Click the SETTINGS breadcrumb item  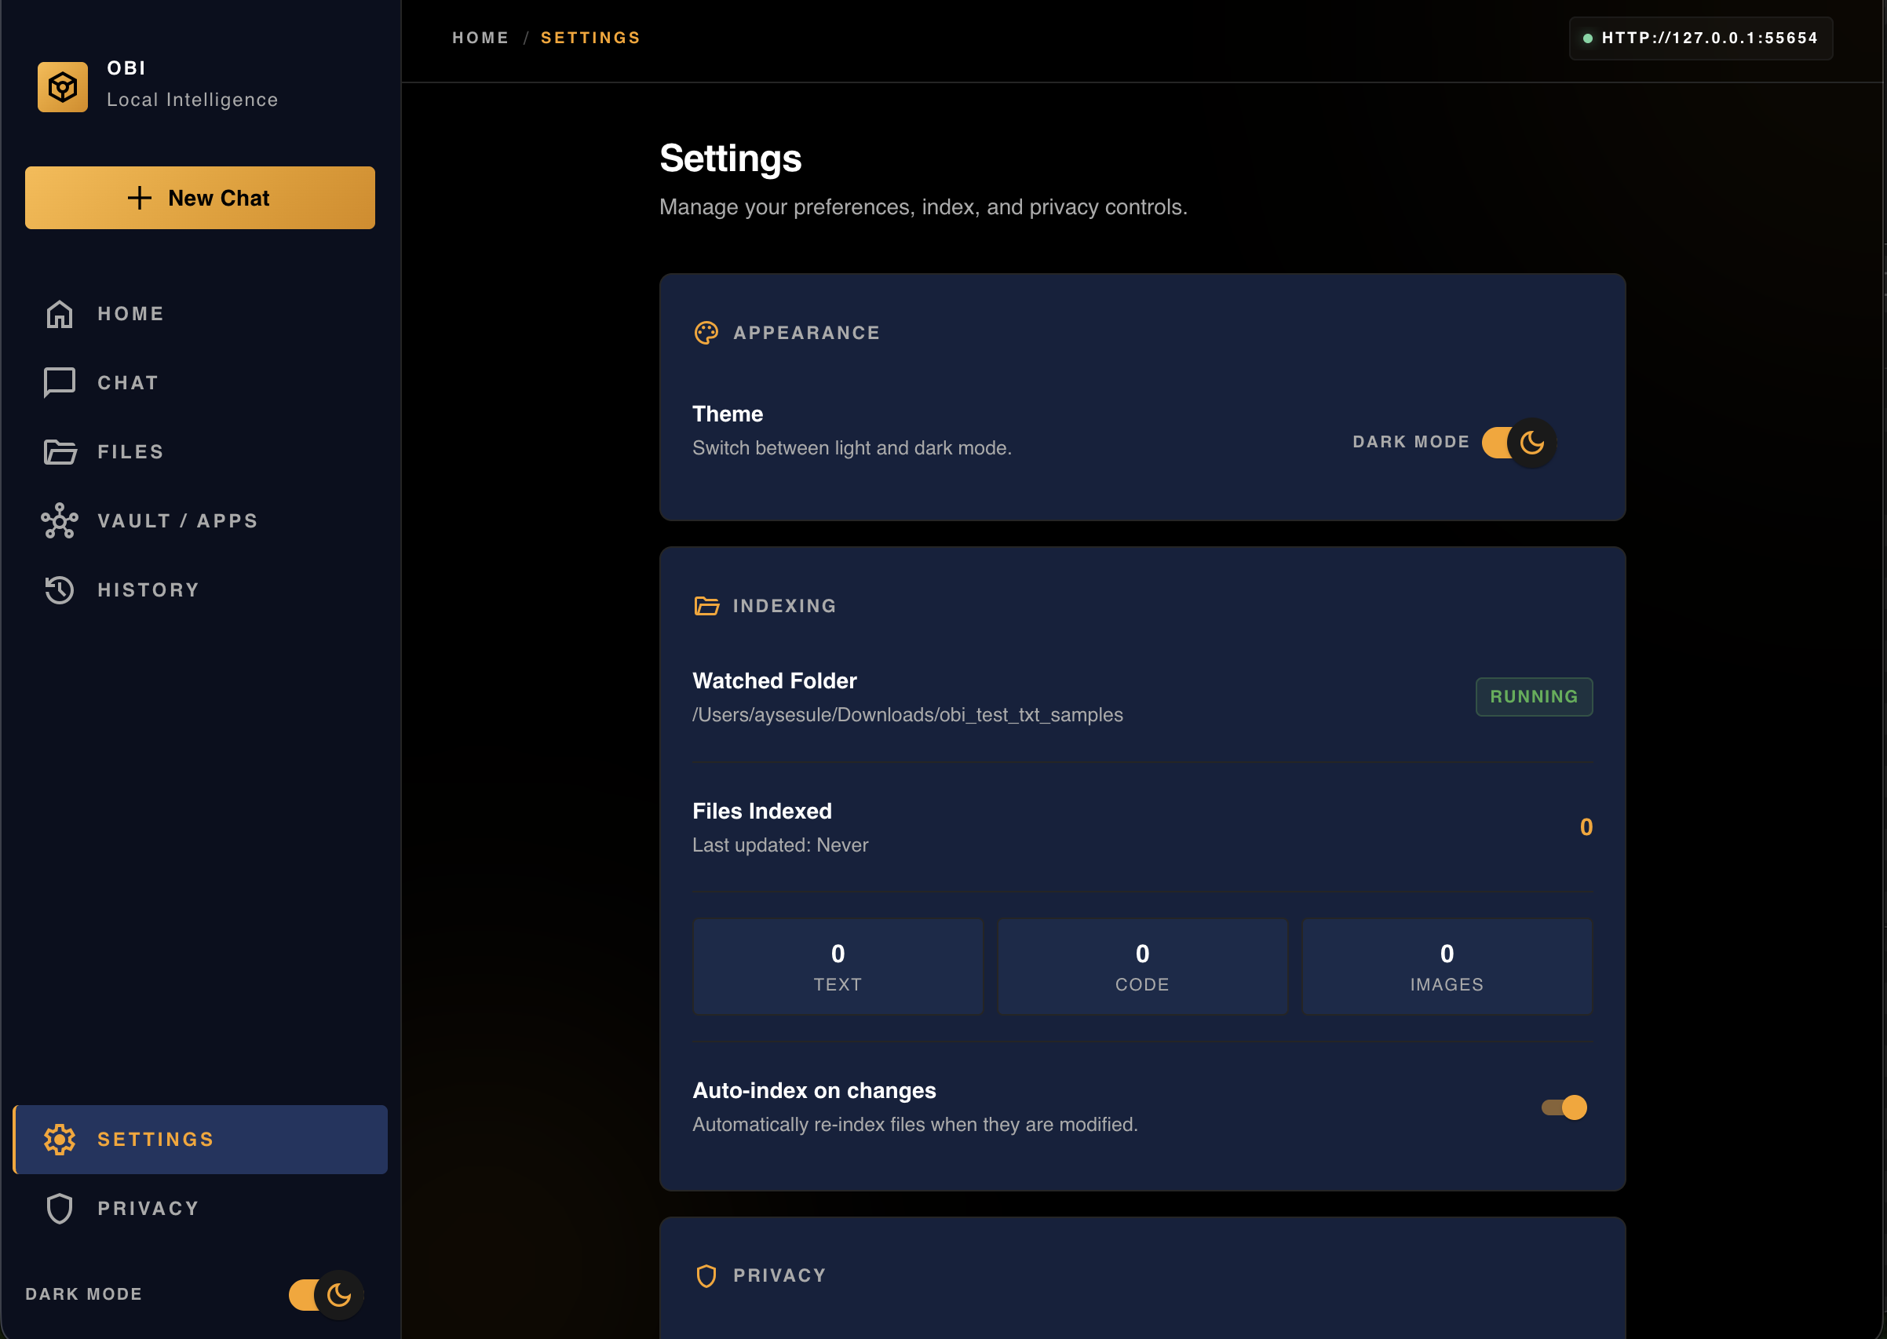point(590,38)
